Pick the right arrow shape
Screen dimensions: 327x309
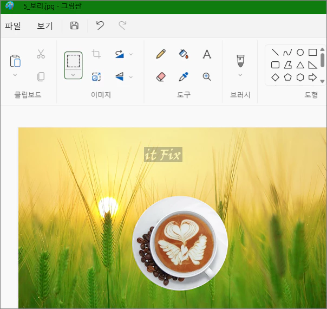[312, 77]
